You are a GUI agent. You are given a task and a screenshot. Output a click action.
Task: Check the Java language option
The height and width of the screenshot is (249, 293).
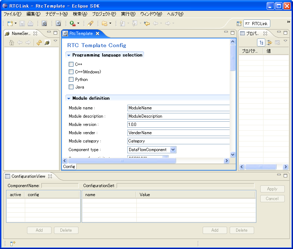tap(71, 87)
